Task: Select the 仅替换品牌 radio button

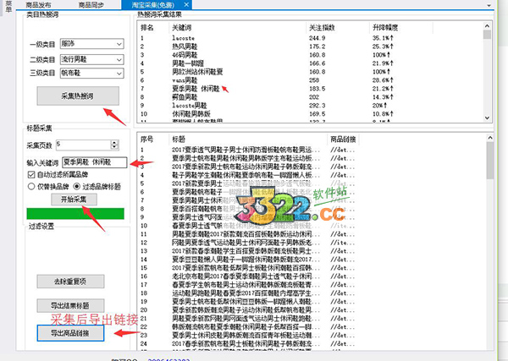Action: pyautogui.click(x=31, y=187)
